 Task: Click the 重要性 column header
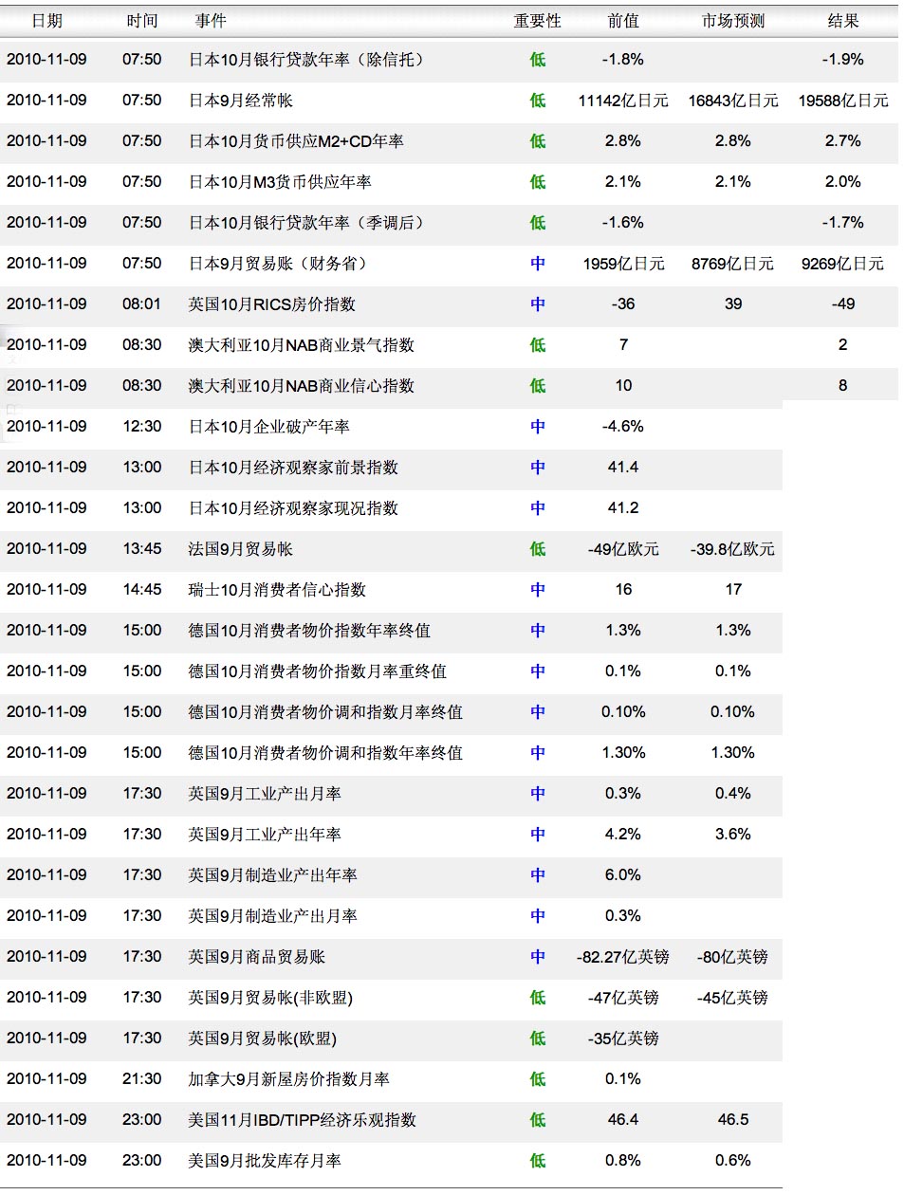point(537,21)
